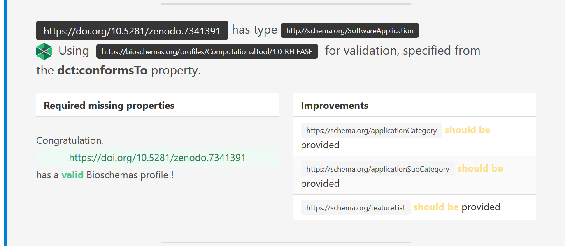Click the highlighted green DOI row
Image resolution: width=570 pixels, height=246 pixels.
tap(158, 157)
